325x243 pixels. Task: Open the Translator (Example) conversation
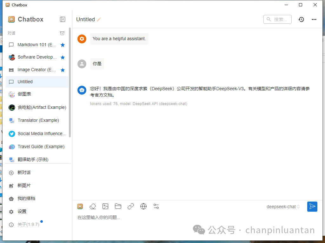click(x=37, y=120)
